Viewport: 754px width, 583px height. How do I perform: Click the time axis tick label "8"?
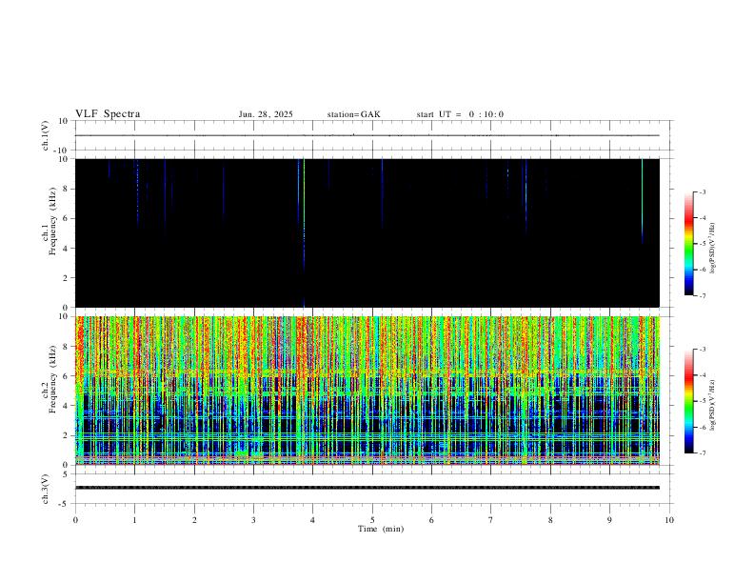point(550,520)
